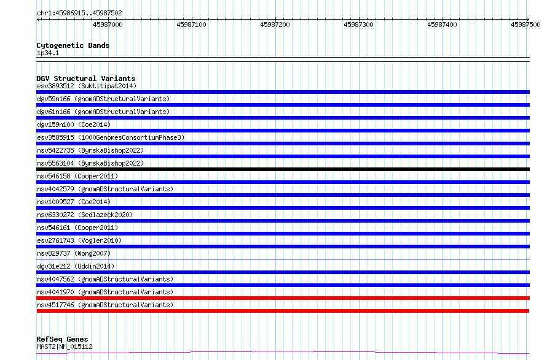This screenshot has width=547, height=360.
Task: Select the nsv5422735 (ByrskaBishop2022) label
Action: 90,150
